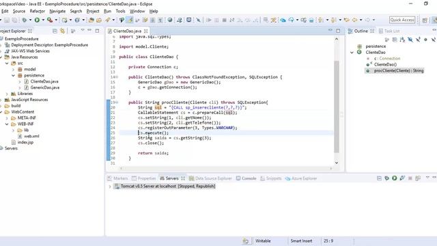The height and width of the screenshot is (246, 437).
Task: Expand Tomcat v8.5 Server at localhost
Action: click(x=110, y=187)
